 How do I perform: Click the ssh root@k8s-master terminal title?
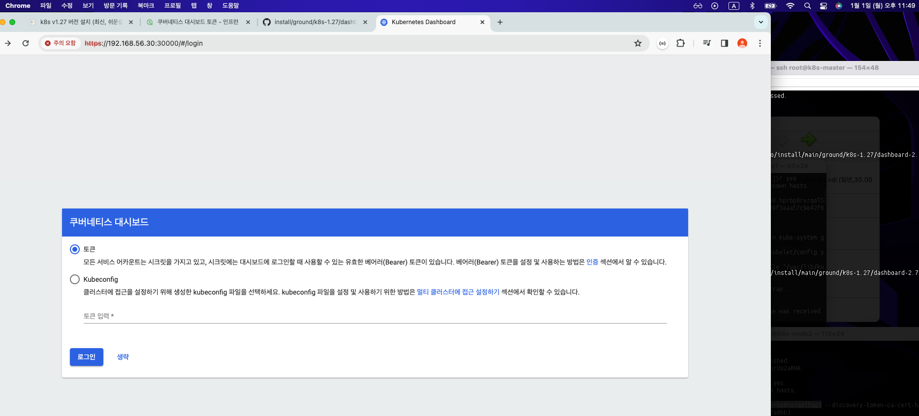(x=827, y=68)
